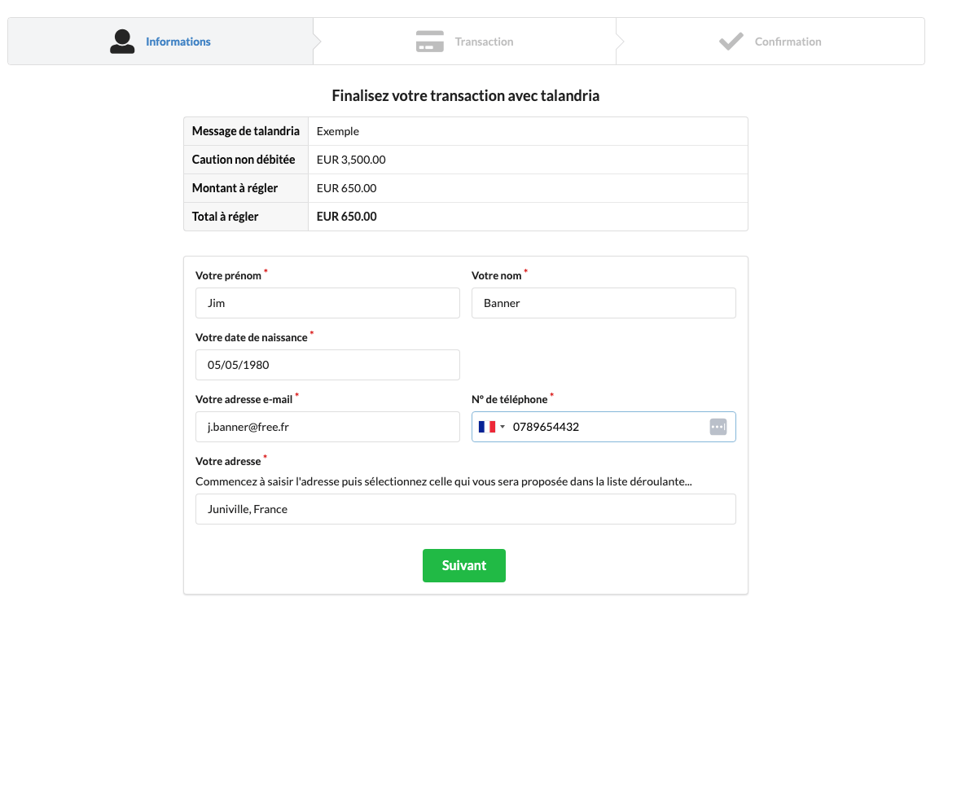Viewport: 970px width, 799px height.
Task: Click the user profile icon in Informations step
Action: (x=122, y=42)
